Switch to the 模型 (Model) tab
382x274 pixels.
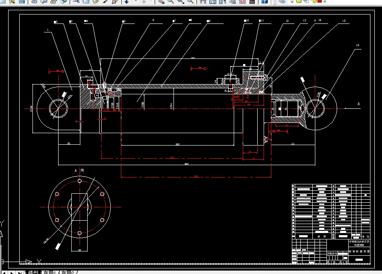(32, 272)
